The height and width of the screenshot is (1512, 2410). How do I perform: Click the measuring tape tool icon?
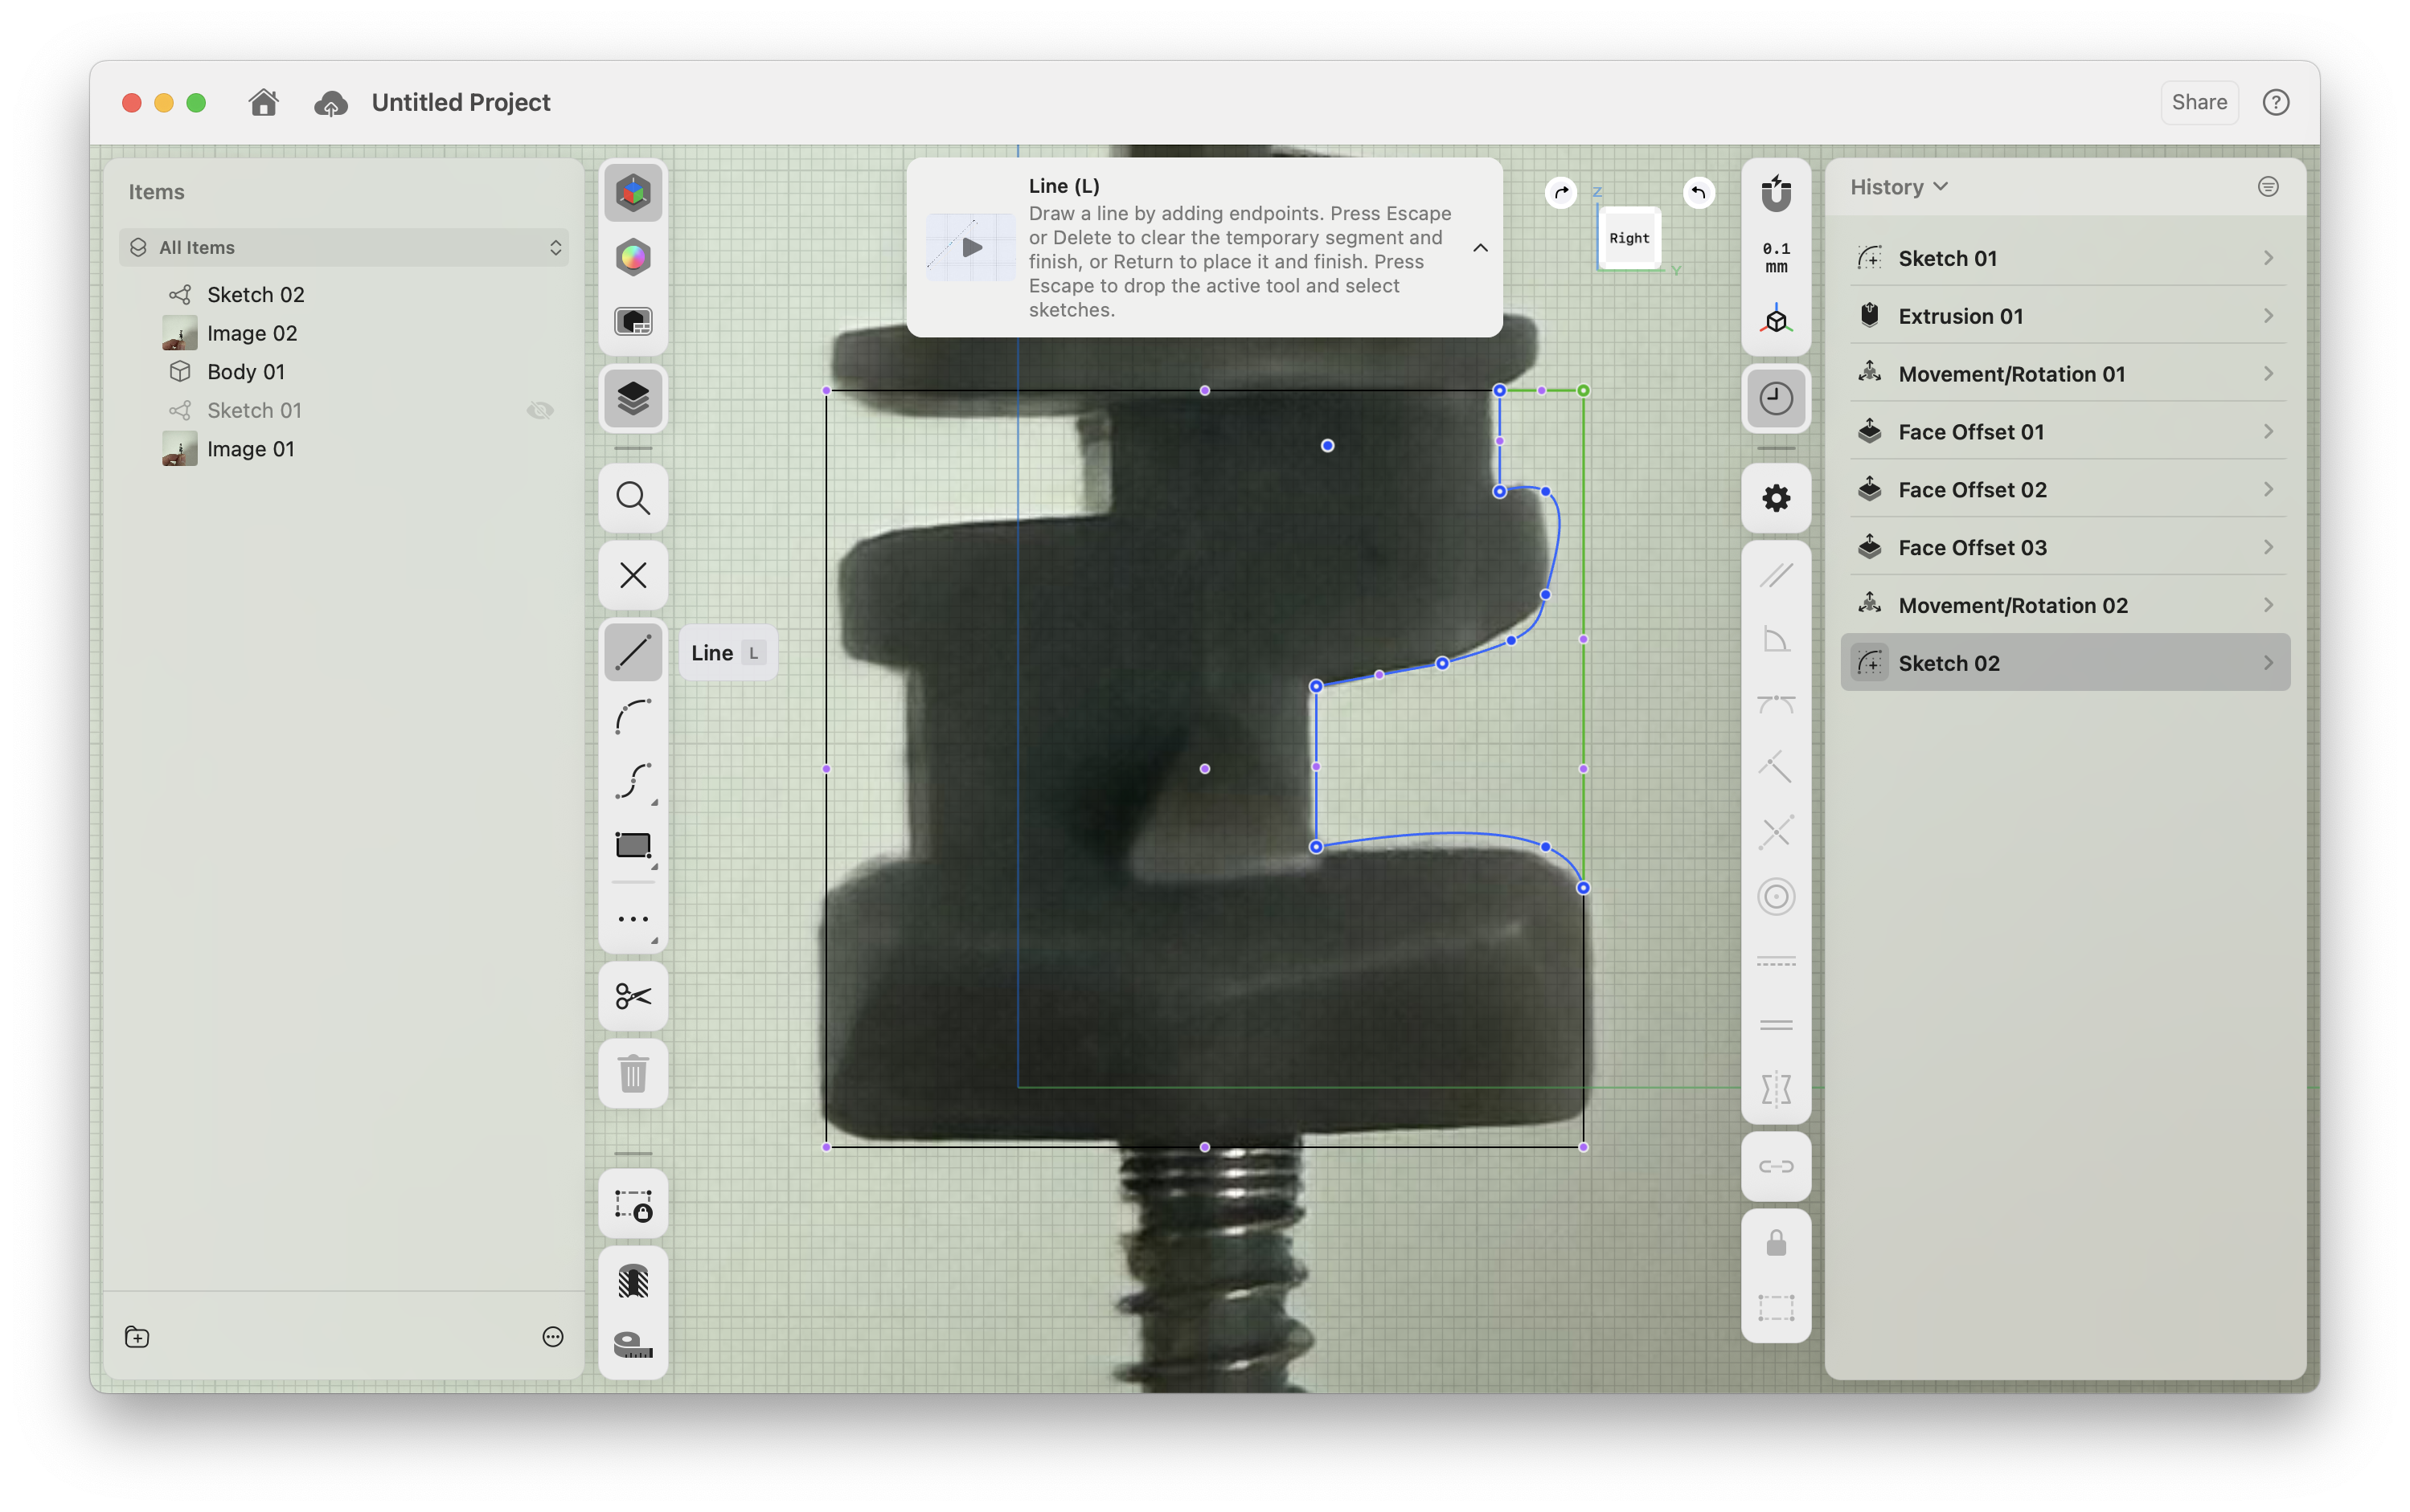coord(633,1344)
